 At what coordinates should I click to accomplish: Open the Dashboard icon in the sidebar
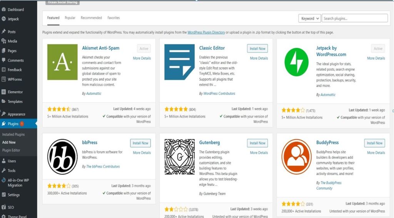click(x=3, y=10)
